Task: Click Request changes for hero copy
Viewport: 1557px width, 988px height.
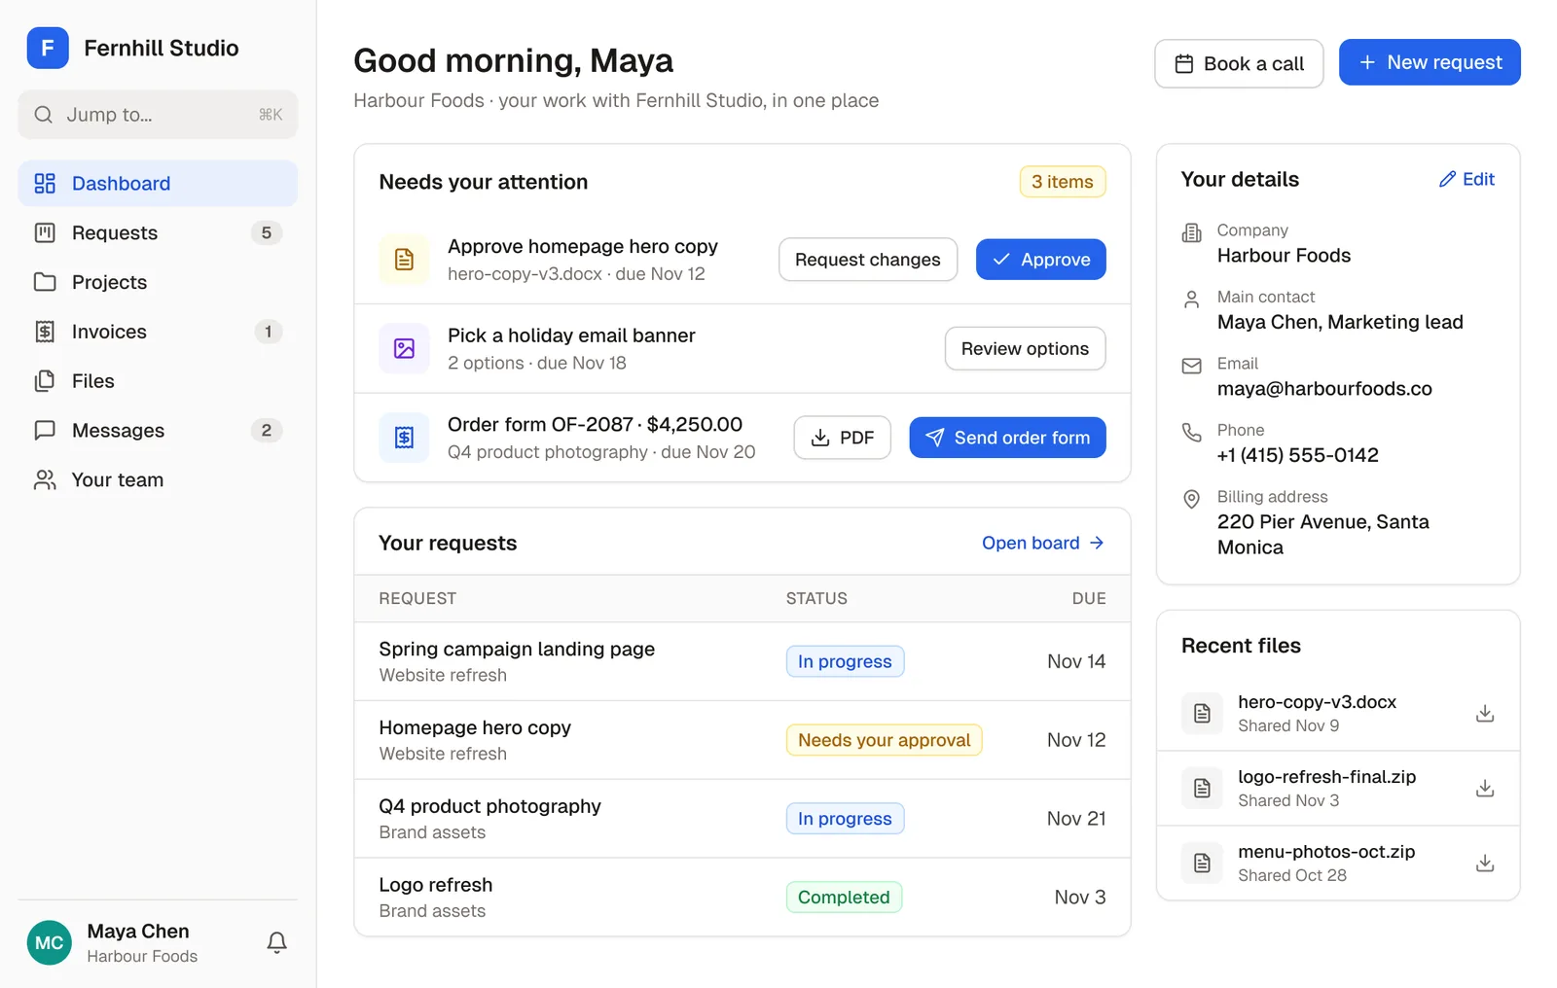Action: 868,260
